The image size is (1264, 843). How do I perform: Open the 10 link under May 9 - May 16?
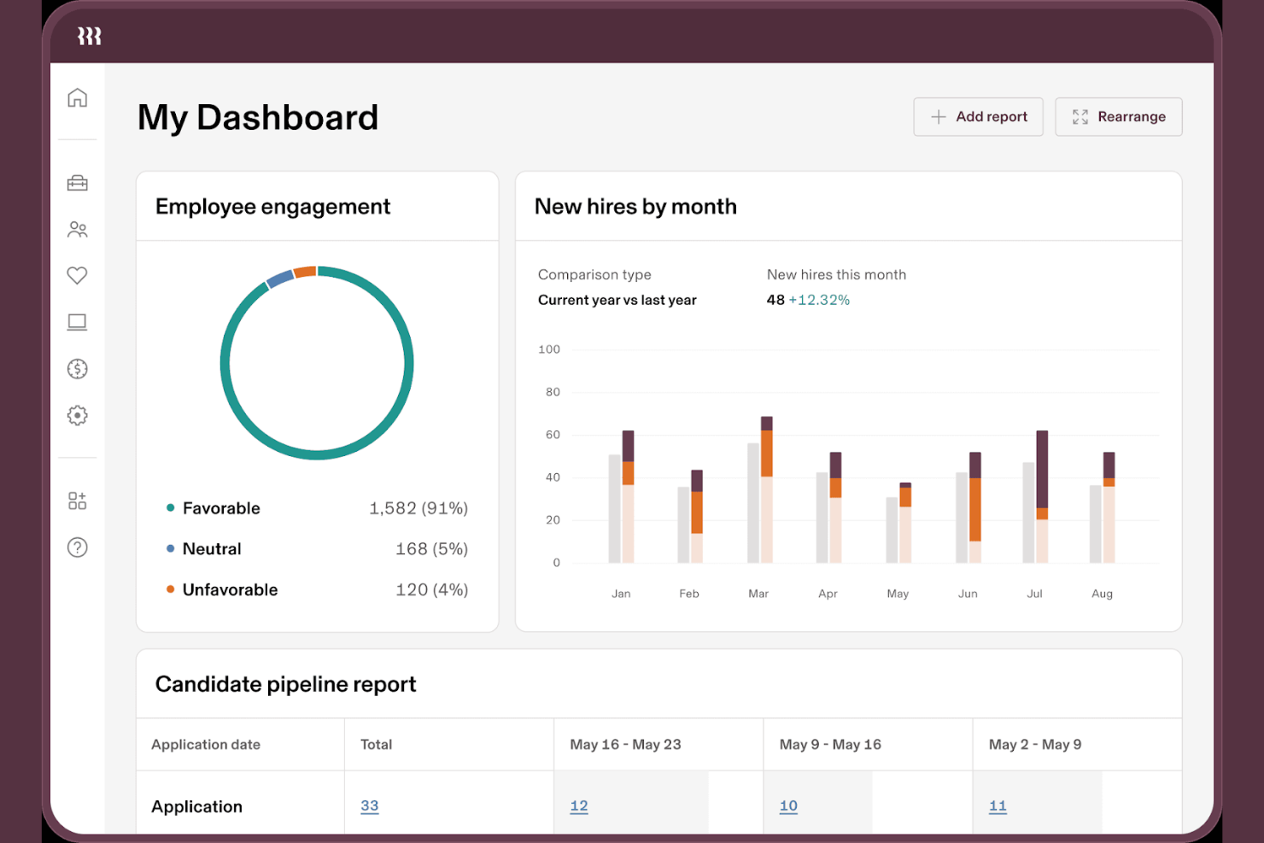click(787, 805)
